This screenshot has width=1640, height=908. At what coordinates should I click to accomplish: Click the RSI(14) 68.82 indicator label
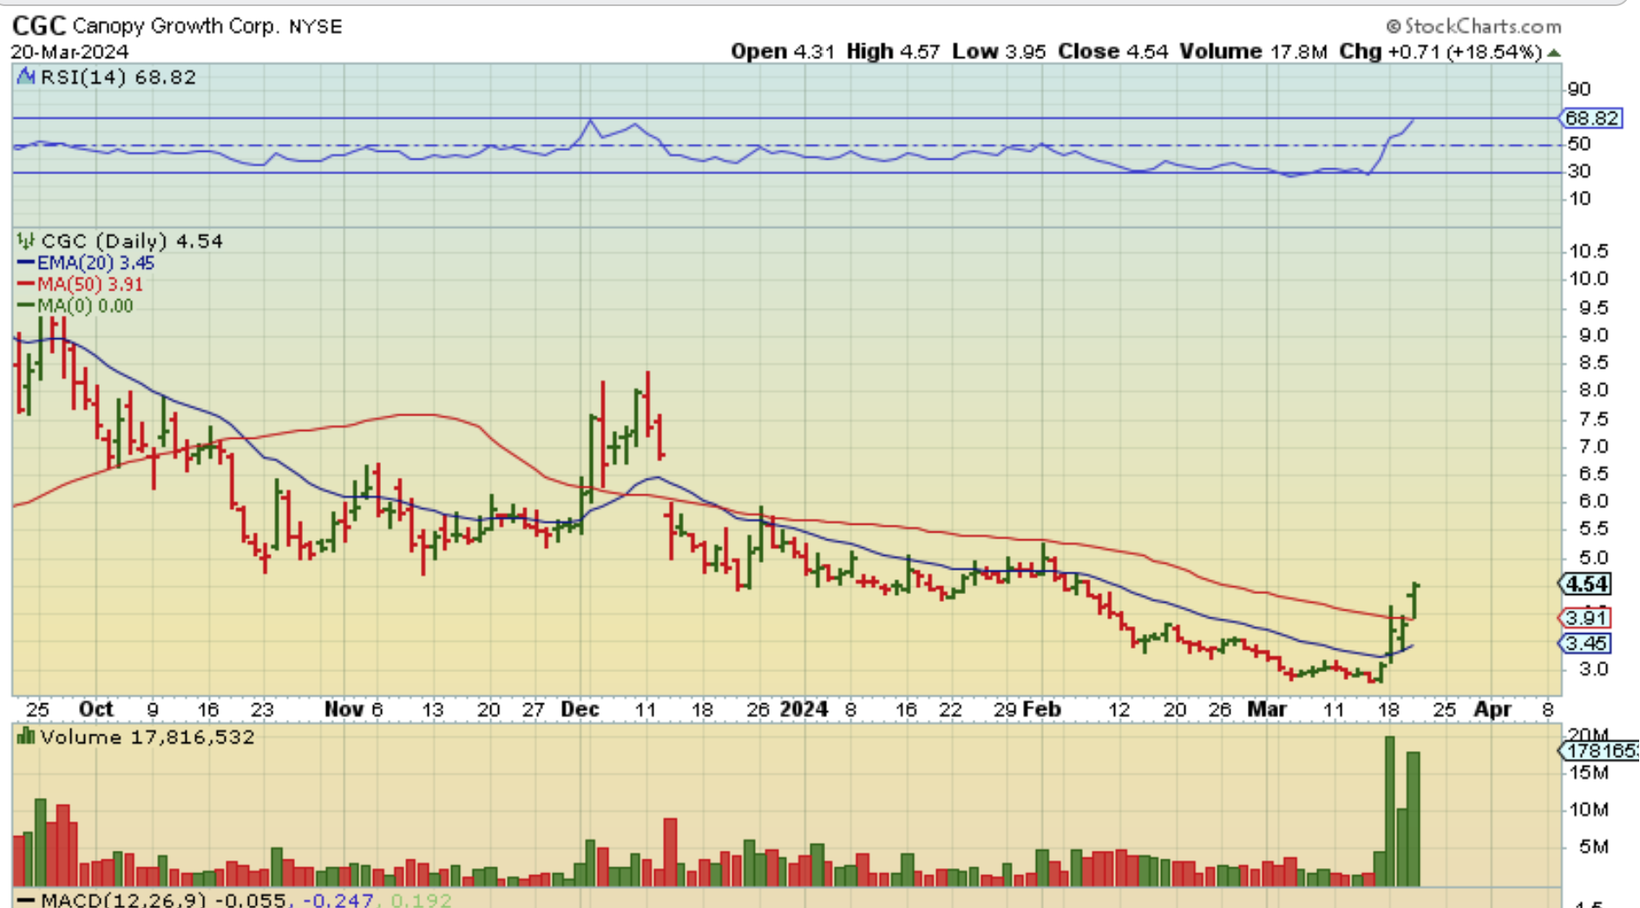118,77
